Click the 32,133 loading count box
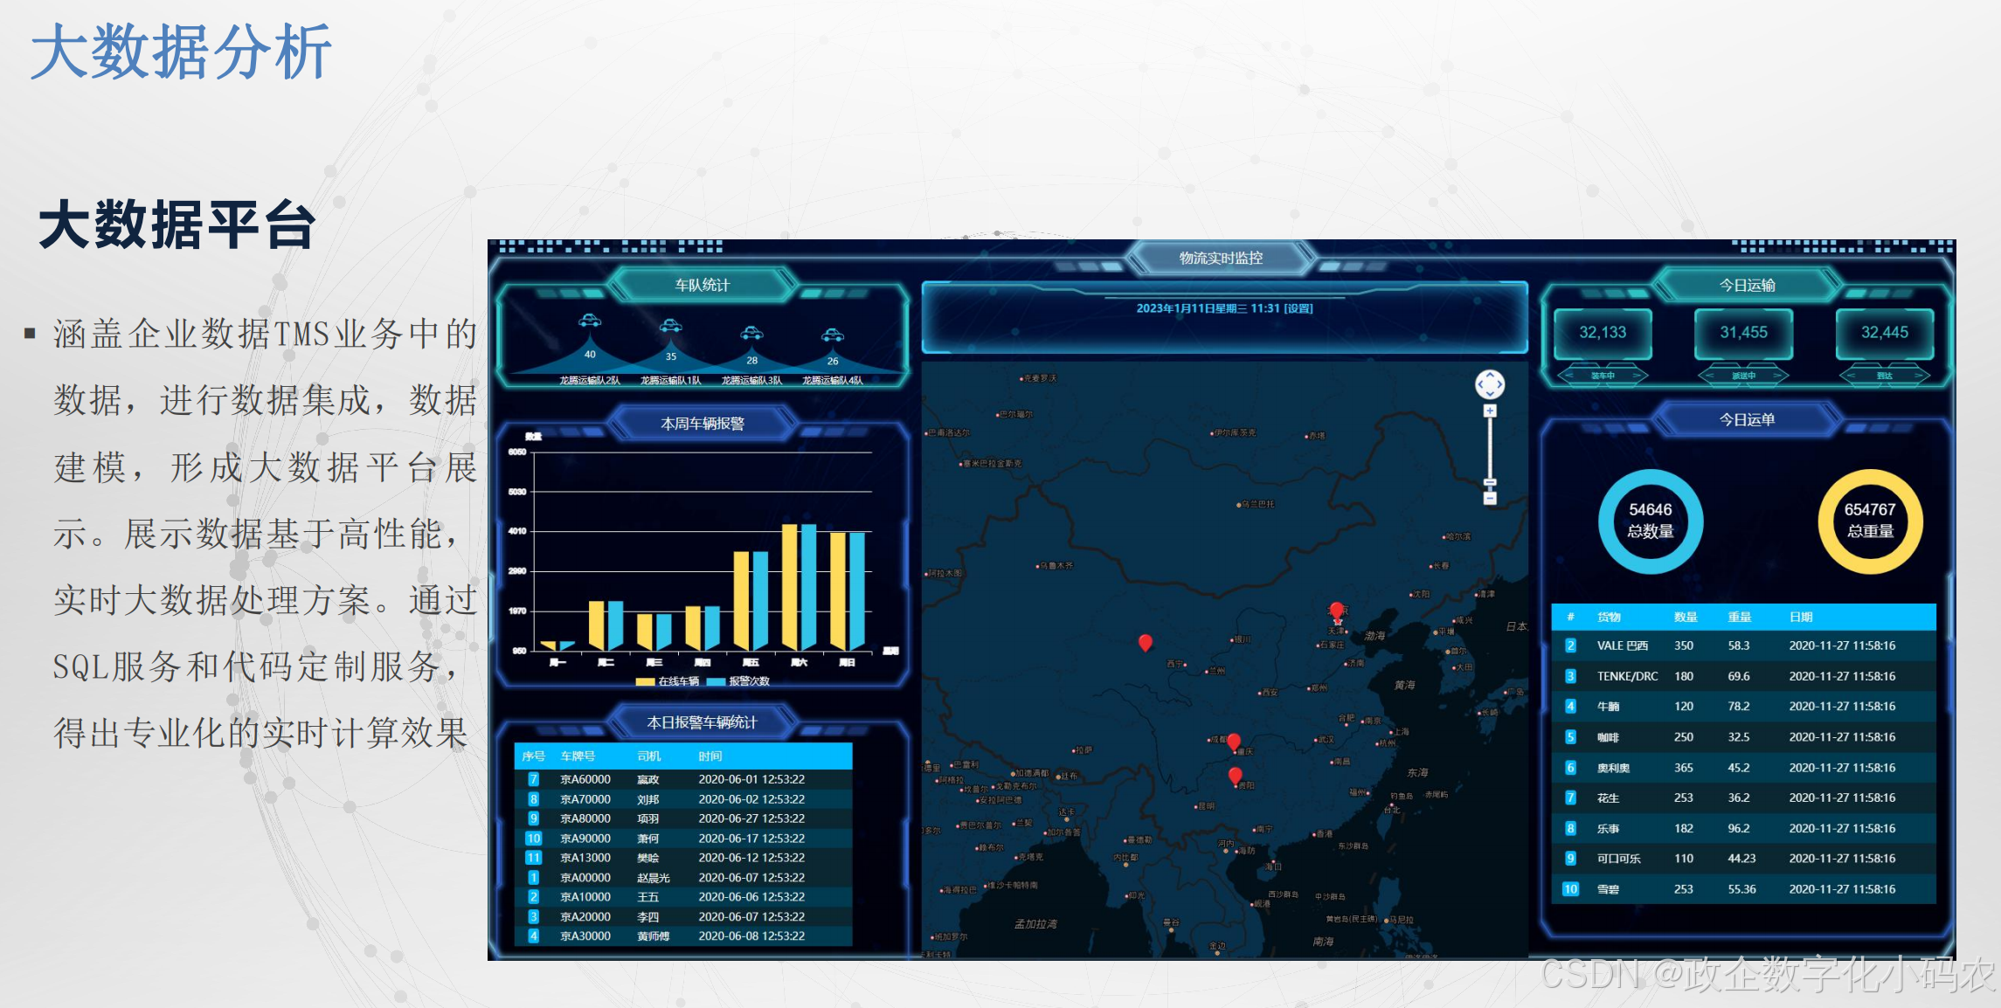Viewport: 2001px width, 1008px height. tap(1603, 333)
